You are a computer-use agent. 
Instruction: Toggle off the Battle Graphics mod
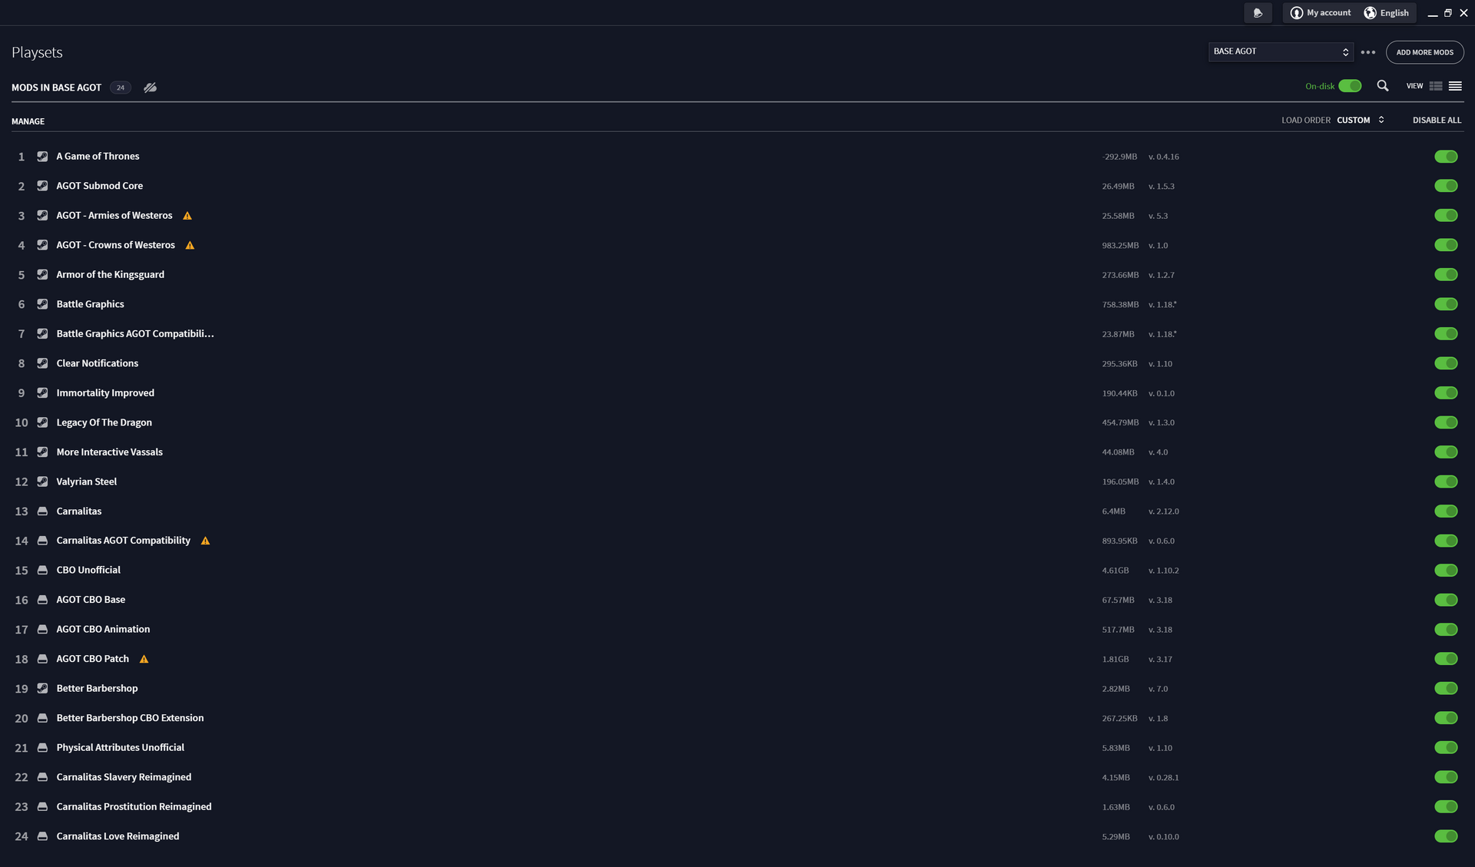(x=1446, y=304)
